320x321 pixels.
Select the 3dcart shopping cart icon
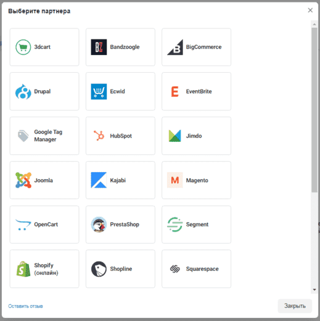coord(23,47)
